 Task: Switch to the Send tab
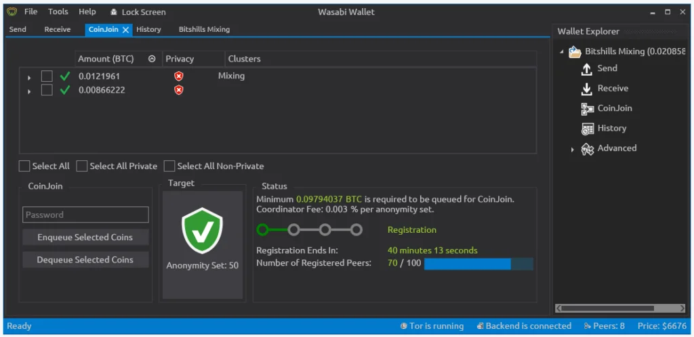tap(18, 30)
